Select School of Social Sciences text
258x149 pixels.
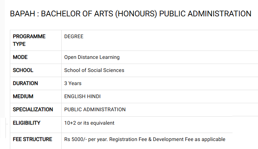tap(94, 70)
